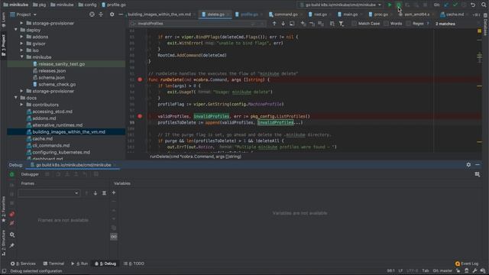
Task: Collapse the minikube folder in tree
Action: click(x=22, y=57)
